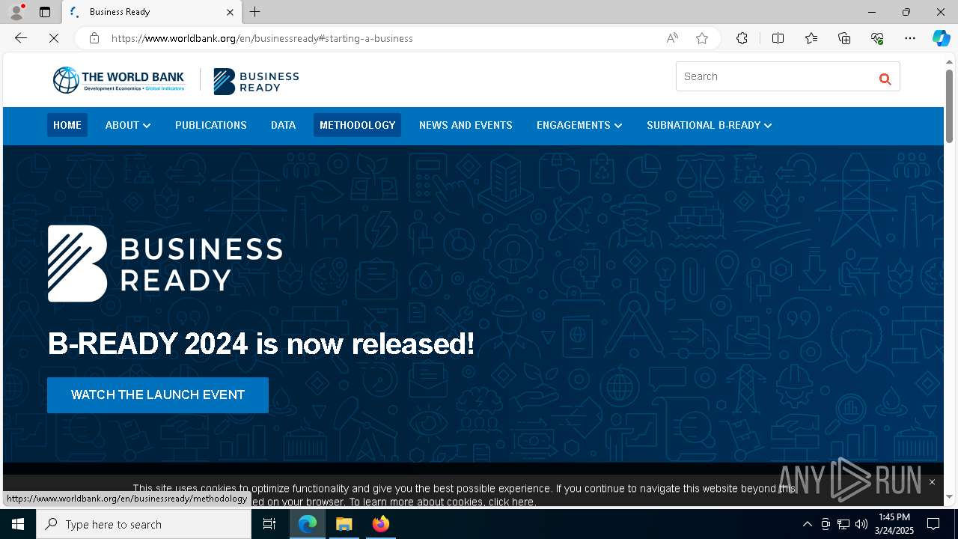Click the browser profile avatar icon

(16, 12)
